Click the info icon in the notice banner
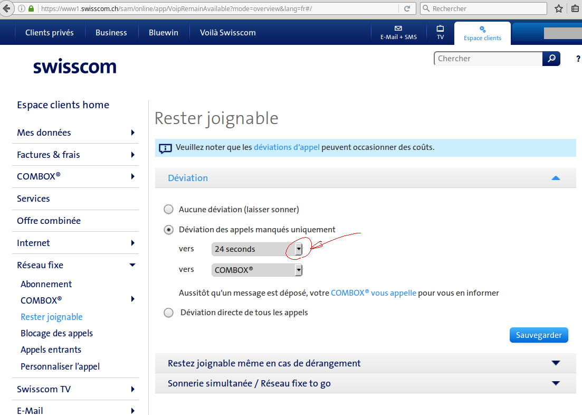The width and height of the screenshot is (582, 415). [166, 148]
